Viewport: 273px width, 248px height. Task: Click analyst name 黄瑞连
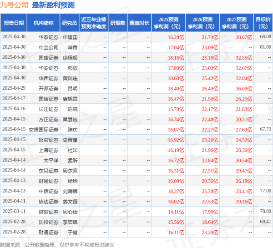pyautogui.click(x=70, y=78)
